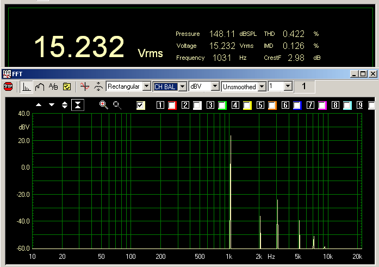Image resolution: width=379 pixels, height=267 pixels.
Task: Shift the graph up with white up arrow
Action: pos(39,105)
